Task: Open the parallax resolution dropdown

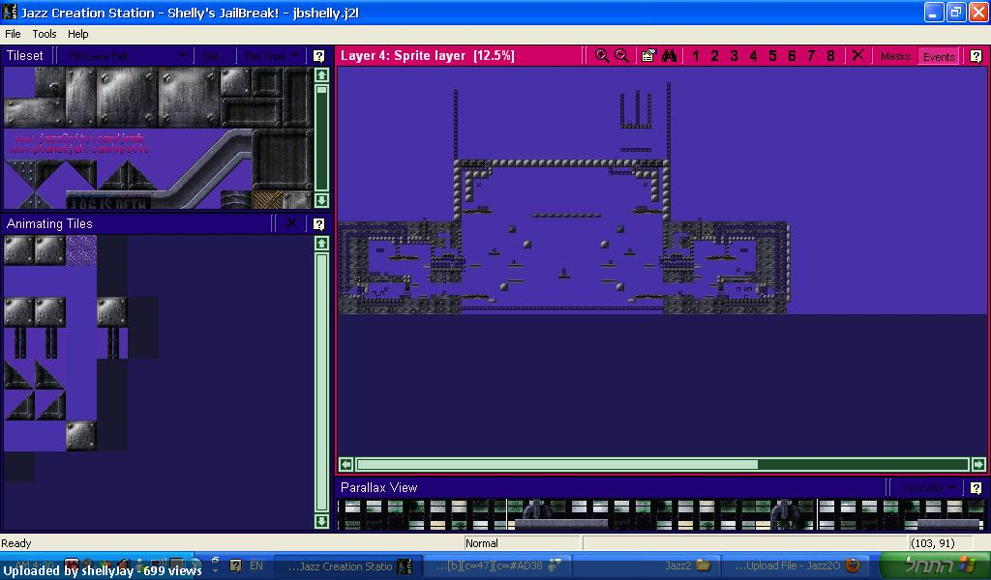Action: pos(928,488)
